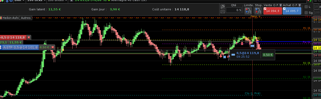This screenshot has height=99, width=321.
Task: Click the 0,50 € tooltip gain badge
Action: (x=268, y=55)
